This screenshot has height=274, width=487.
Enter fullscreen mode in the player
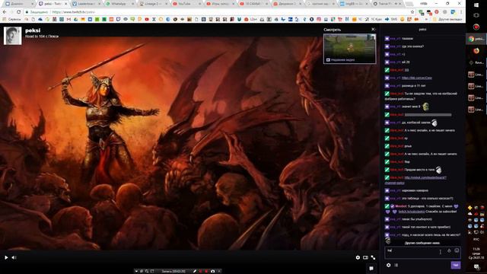coord(373,257)
